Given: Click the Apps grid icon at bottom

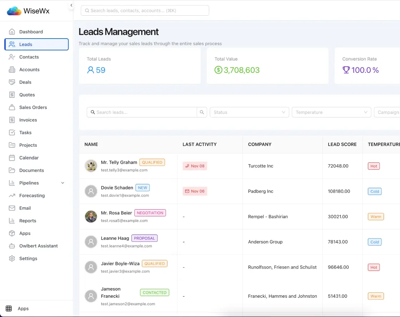Looking at the screenshot, I should (9, 308).
